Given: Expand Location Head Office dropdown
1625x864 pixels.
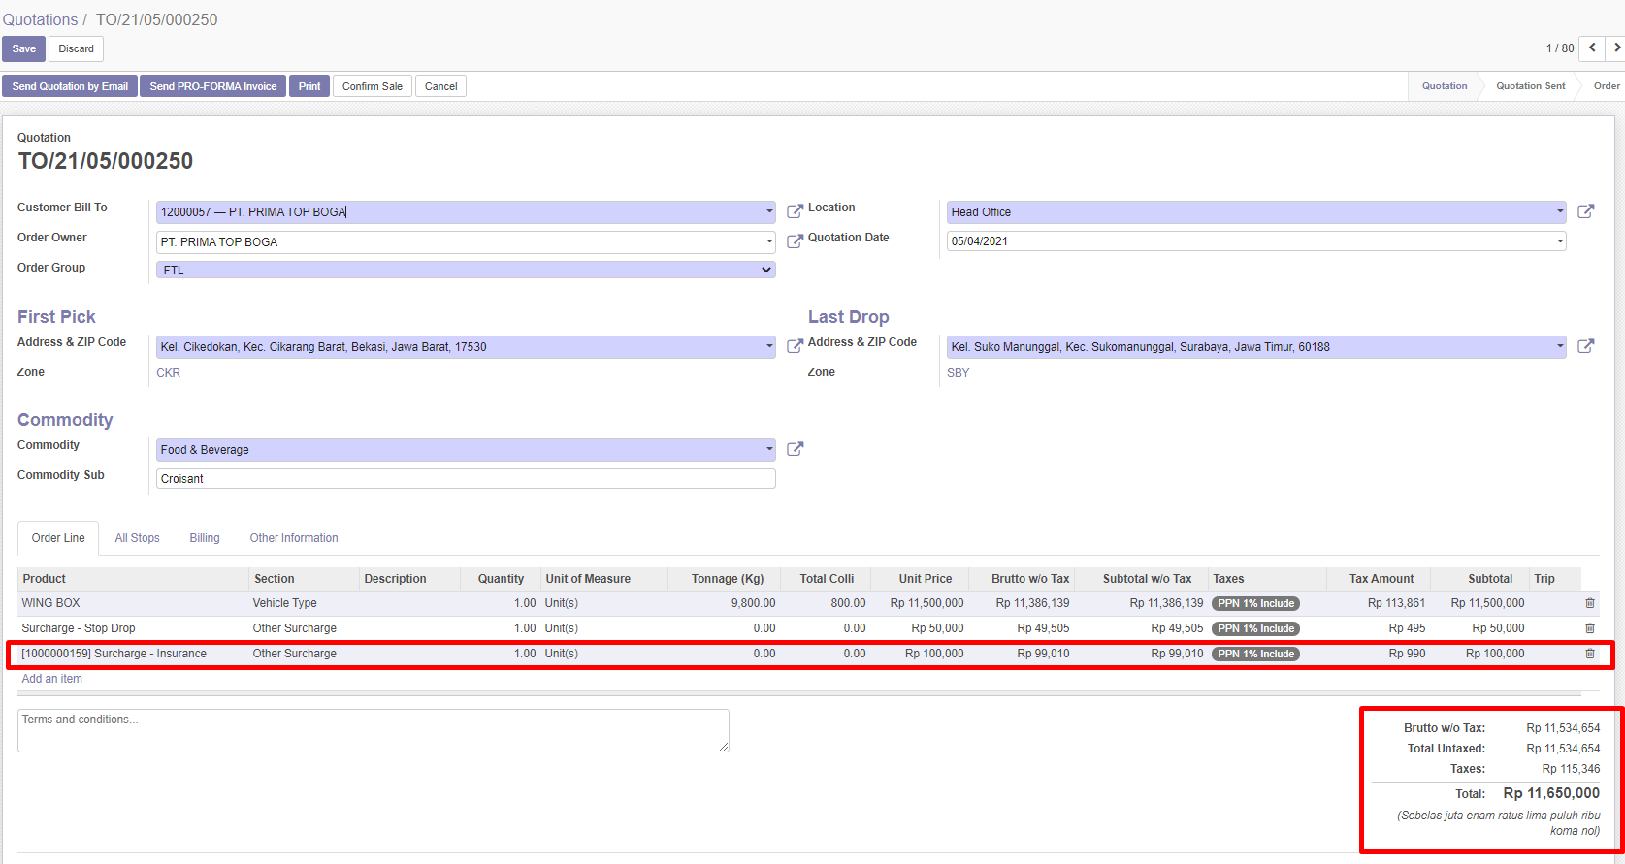Looking at the screenshot, I should pos(1560,211).
